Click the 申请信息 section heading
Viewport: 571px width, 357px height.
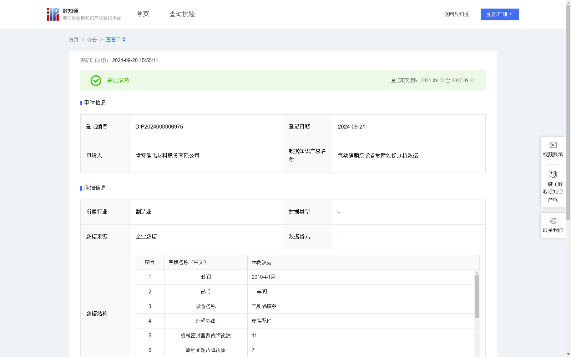[95, 102]
